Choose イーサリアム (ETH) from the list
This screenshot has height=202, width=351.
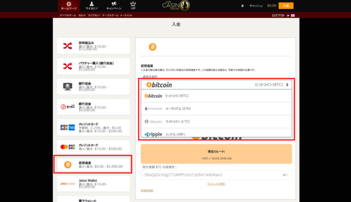pyautogui.click(x=216, y=109)
